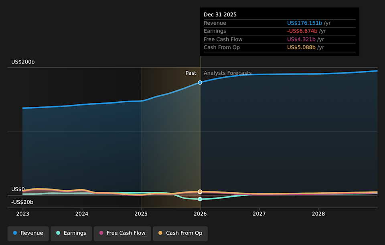The height and width of the screenshot is (245, 385).
Task: Click the Dec 31 2025 tooltip header
Action: pyautogui.click(x=220, y=14)
